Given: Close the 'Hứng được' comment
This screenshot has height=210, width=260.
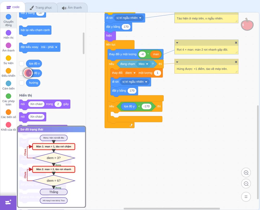Looking at the screenshot, I should tap(236, 62).
